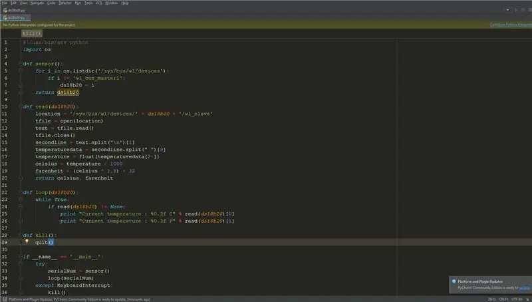Open the Run menu
This screenshot has height=302, width=532.
pyautogui.click(x=78, y=3)
